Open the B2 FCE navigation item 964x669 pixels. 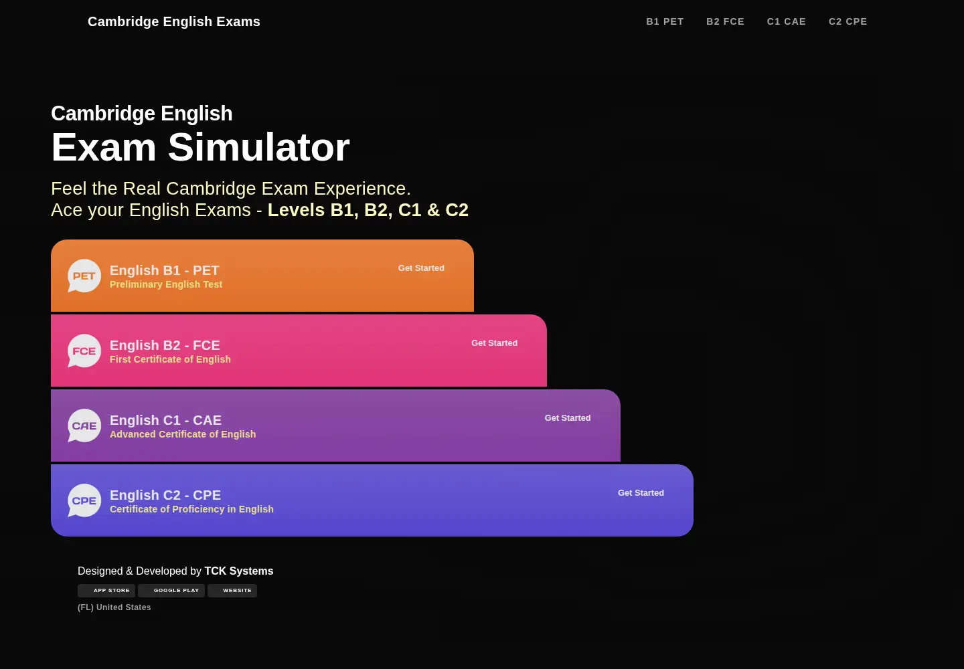click(x=725, y=21)
